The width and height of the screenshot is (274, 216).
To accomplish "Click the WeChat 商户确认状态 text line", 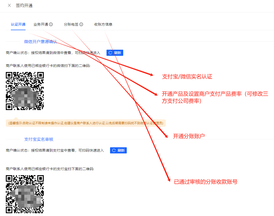I will [x=53, y=53].
